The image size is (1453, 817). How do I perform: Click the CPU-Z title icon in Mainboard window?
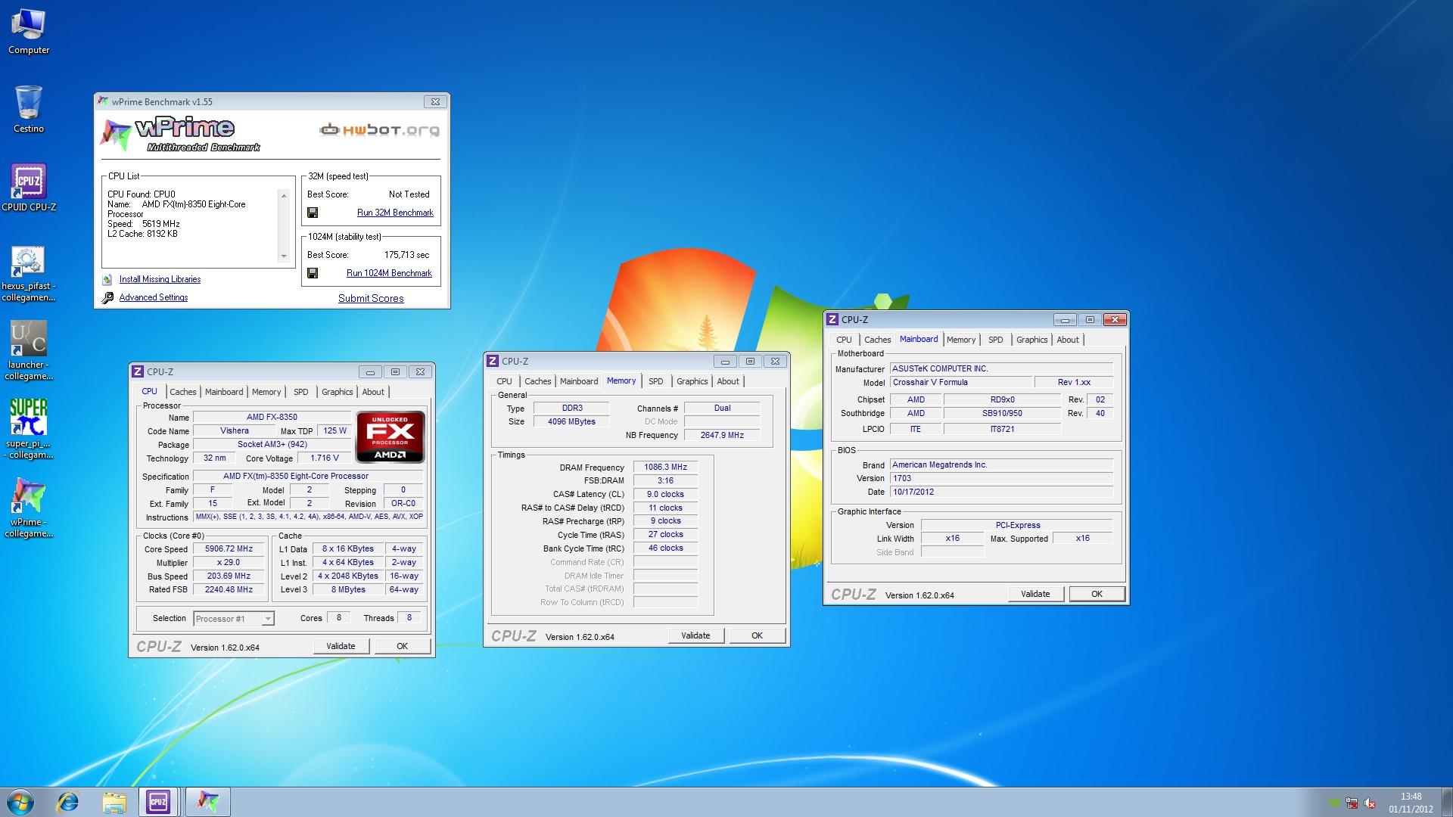point(832,319)
